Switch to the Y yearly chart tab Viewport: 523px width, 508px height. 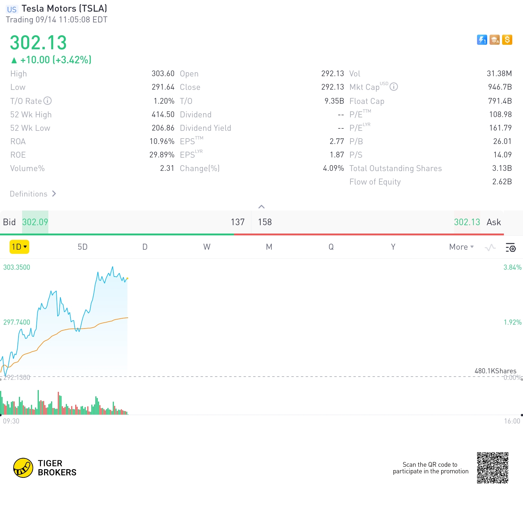pos(393,247)
